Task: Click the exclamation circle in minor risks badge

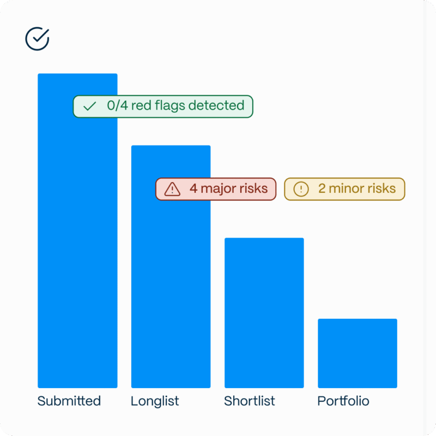Action: click(301, 189)
